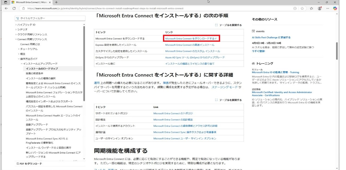Open the address bar ellipsis options
This screenshot has height=170, width=346.
295,8
